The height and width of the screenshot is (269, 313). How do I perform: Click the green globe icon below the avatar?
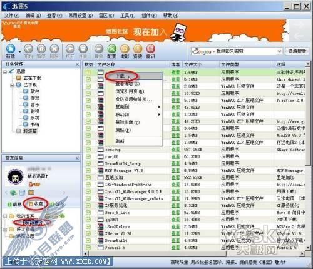[x=14, y=193]
